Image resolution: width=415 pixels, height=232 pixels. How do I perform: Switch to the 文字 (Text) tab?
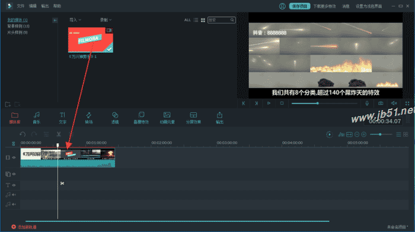(62, 118)
